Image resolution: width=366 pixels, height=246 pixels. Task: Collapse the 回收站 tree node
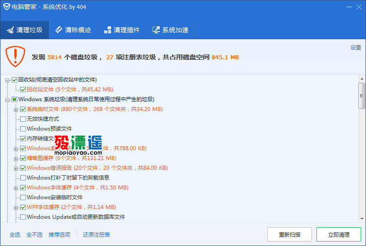tap(7, 80)
